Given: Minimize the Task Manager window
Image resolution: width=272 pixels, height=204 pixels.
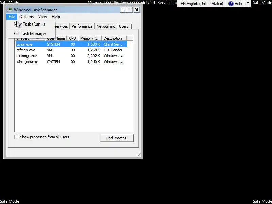Looking at the screenshot, I should (123, 10).
